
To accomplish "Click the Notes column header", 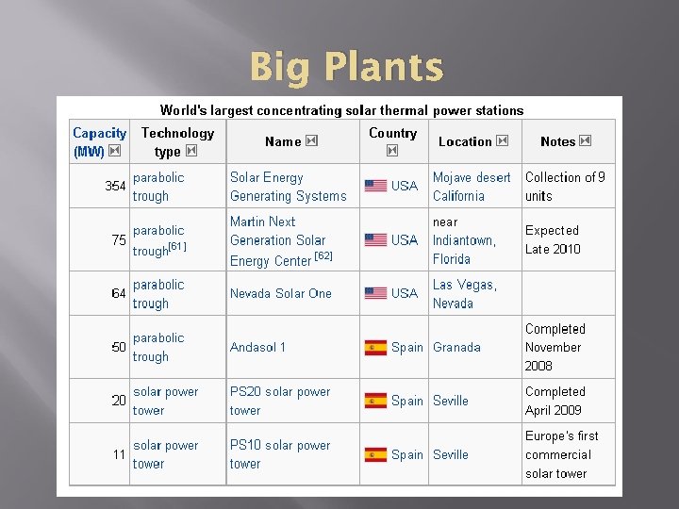I will pyautogui.click(x=569, y=141).
